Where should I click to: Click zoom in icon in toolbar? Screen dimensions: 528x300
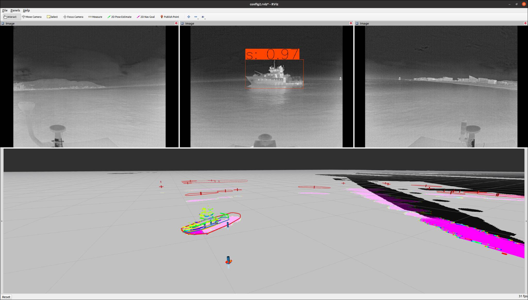coord(188,17)
